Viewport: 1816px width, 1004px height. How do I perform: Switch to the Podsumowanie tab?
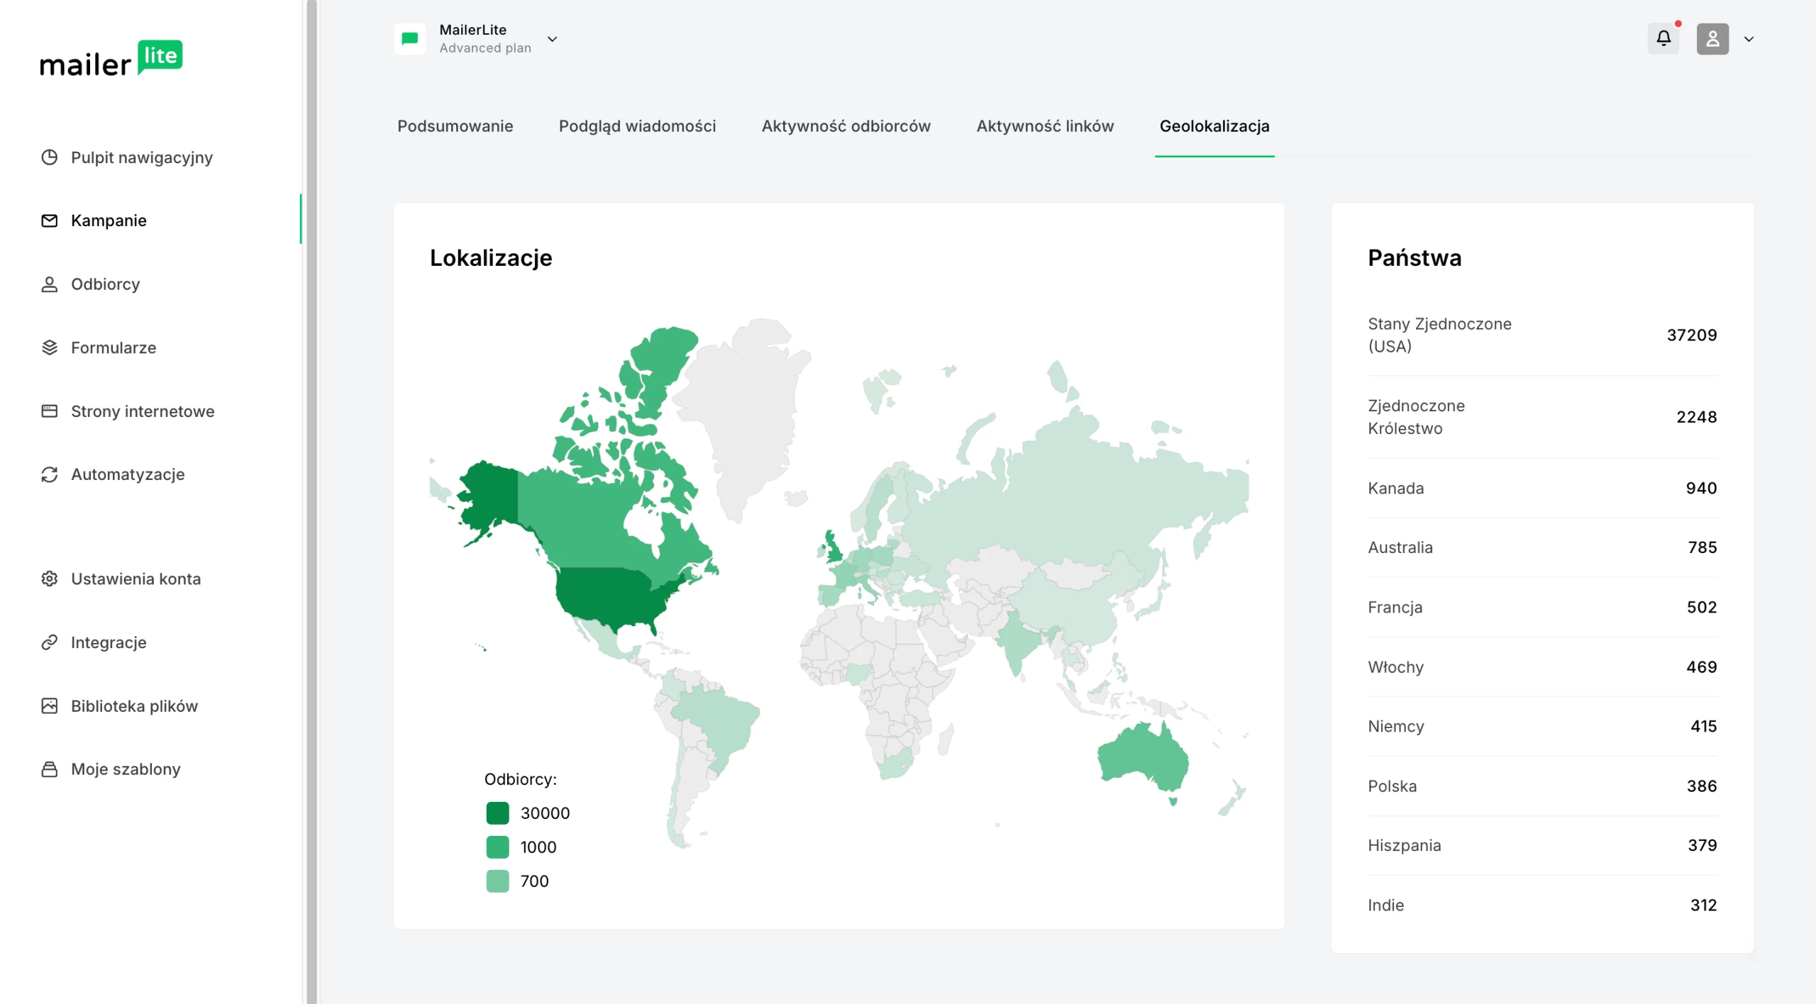pos(455,126)
